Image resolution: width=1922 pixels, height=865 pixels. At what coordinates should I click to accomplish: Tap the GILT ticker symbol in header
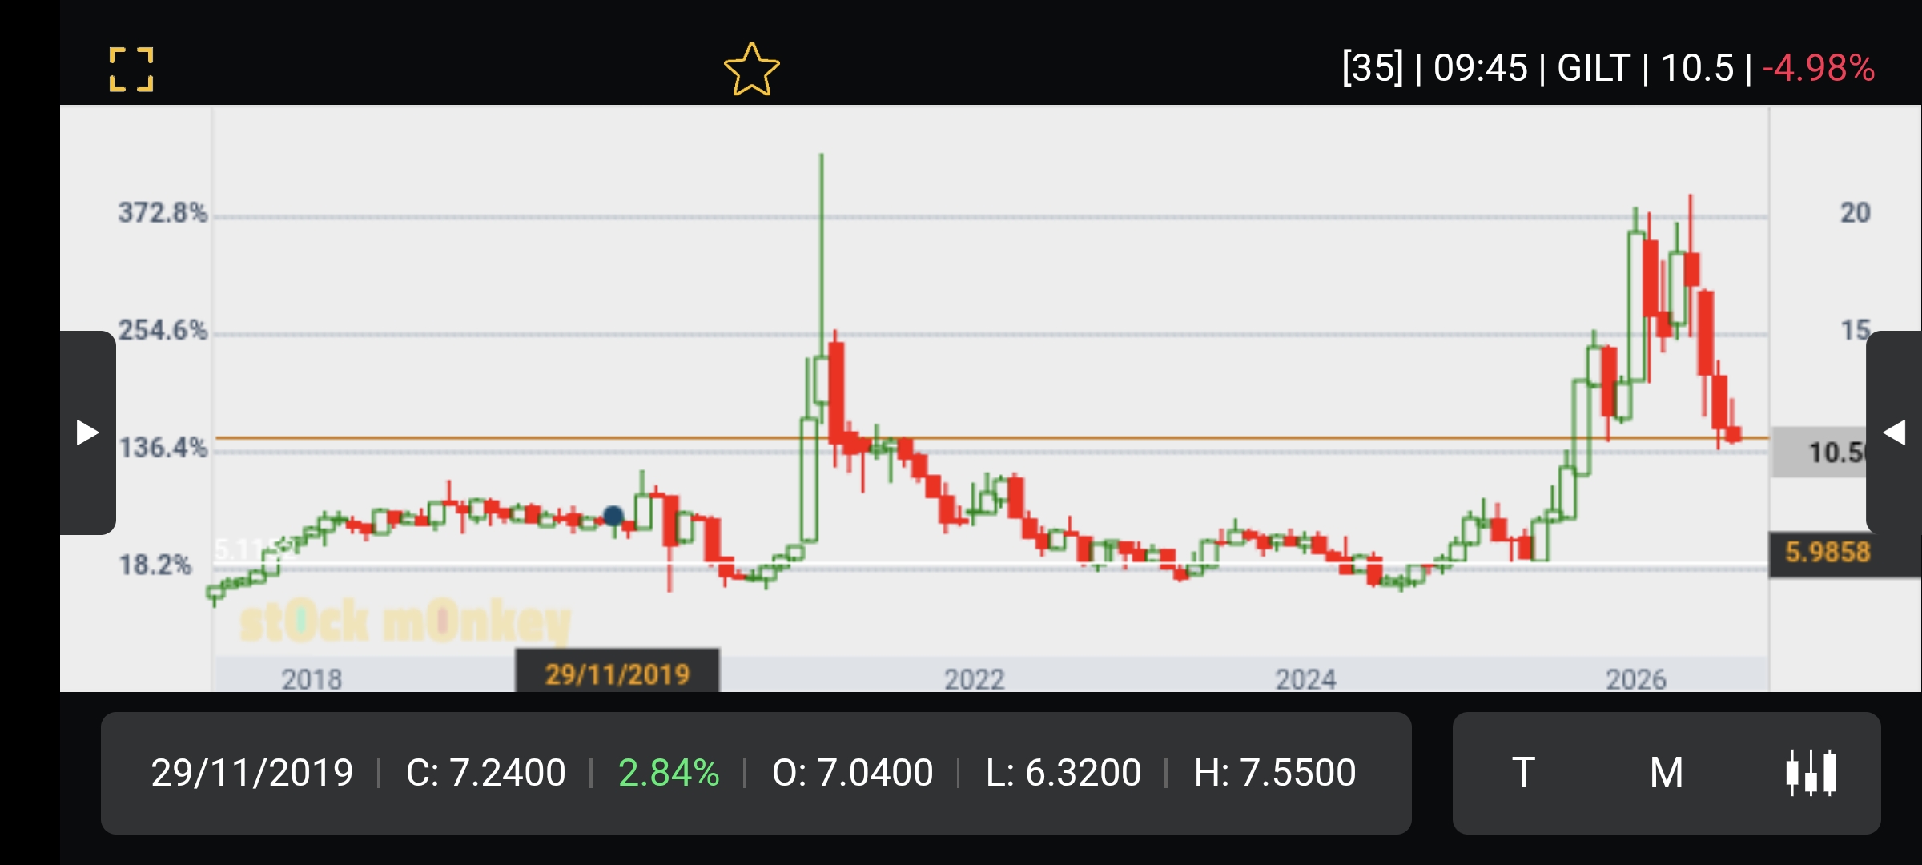point(1594,68)
